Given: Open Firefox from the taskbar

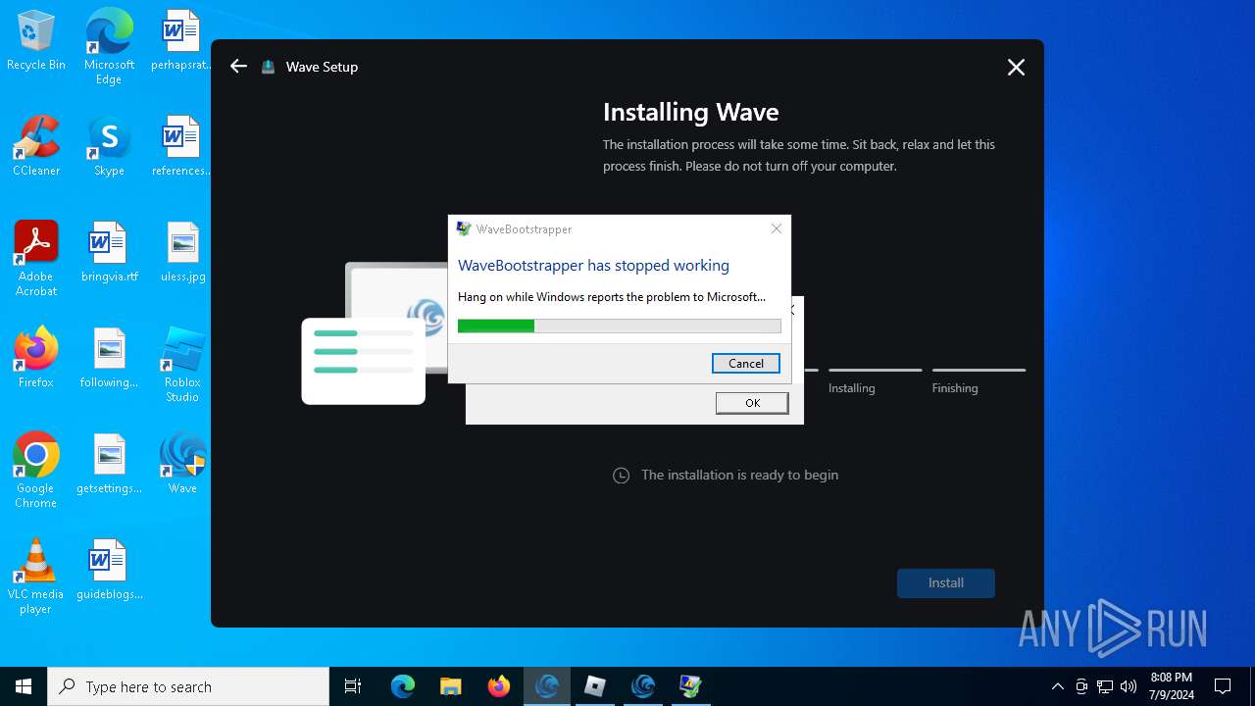Looking at the screenshot, I should click(499, 686).
